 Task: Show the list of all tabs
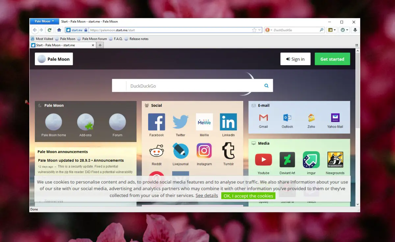coord(357,45)
